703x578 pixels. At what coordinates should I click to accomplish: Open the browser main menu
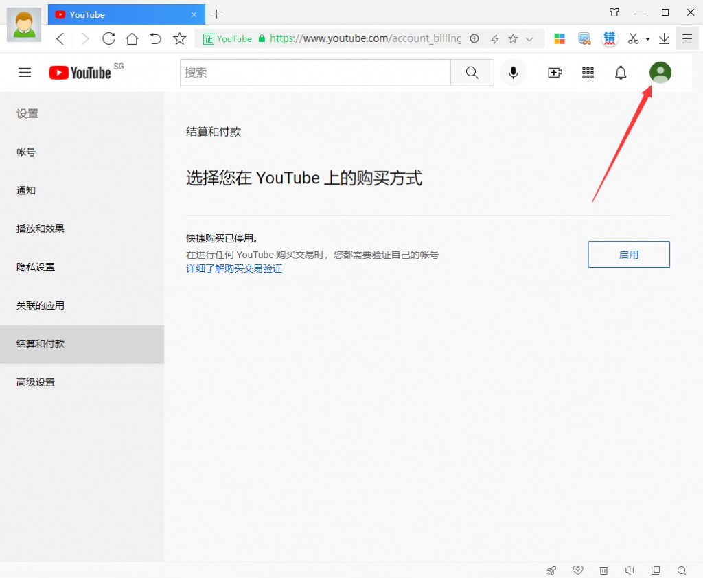[687, 38]
